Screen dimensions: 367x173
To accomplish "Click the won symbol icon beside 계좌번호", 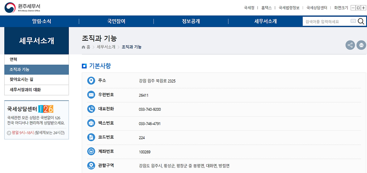I will (x=91, y=151).
